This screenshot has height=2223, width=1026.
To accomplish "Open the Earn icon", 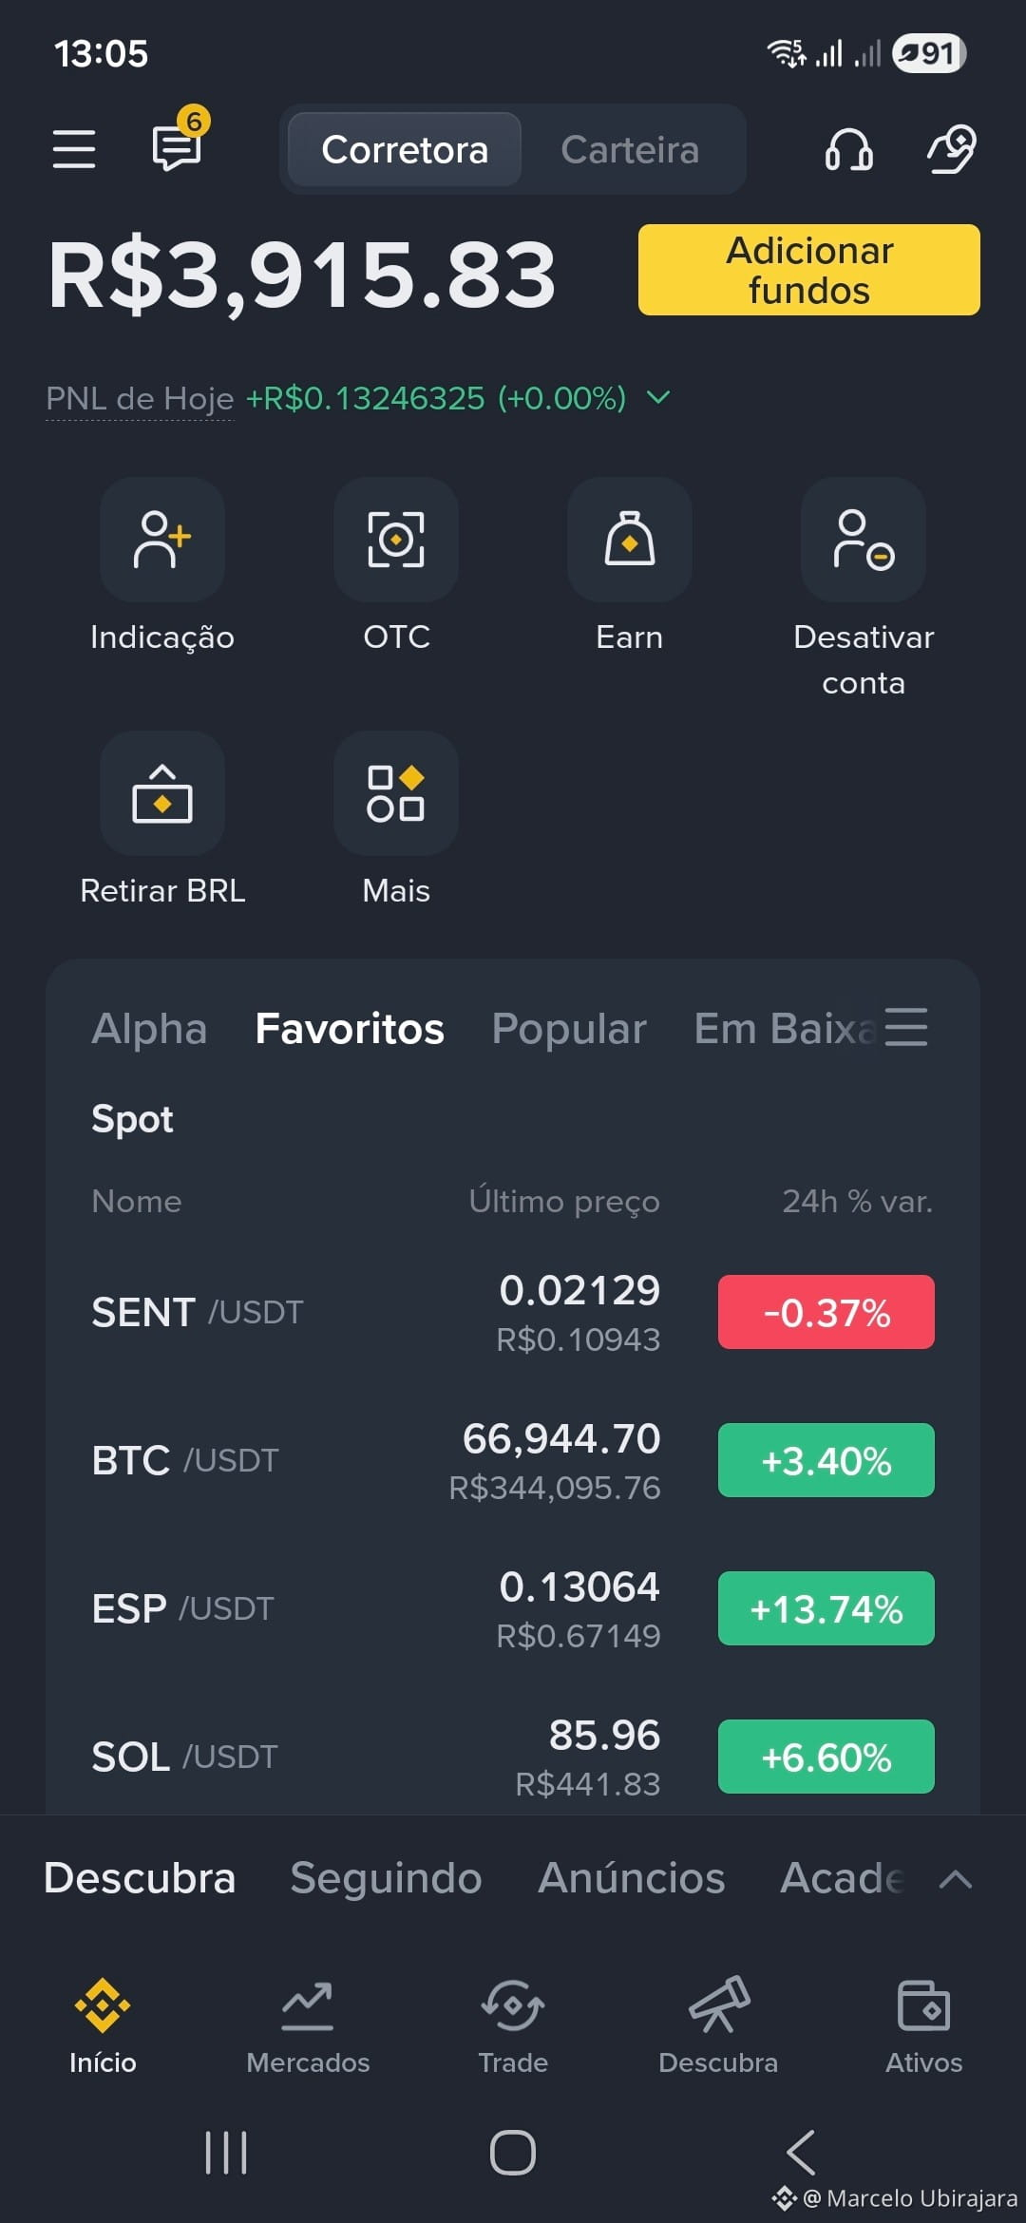I will click(630, 540).
